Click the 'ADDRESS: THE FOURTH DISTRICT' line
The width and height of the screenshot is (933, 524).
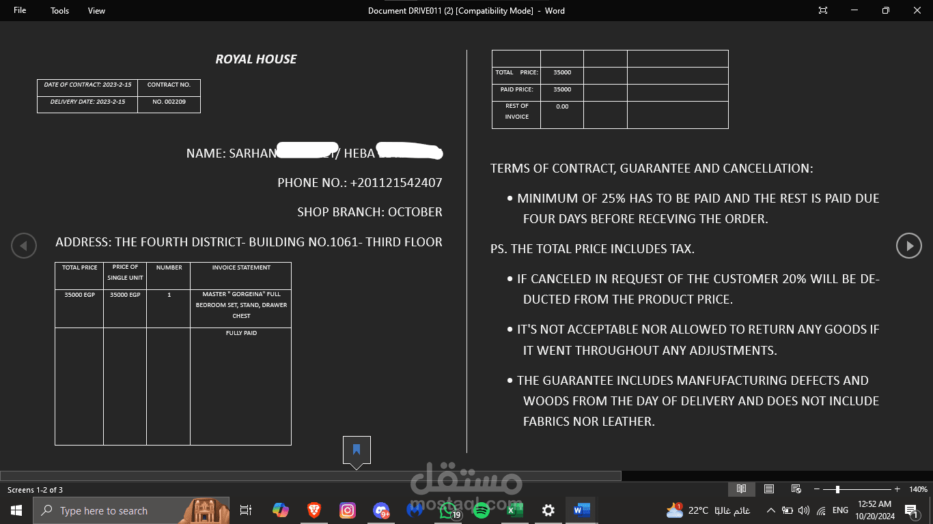coord(249,242)
